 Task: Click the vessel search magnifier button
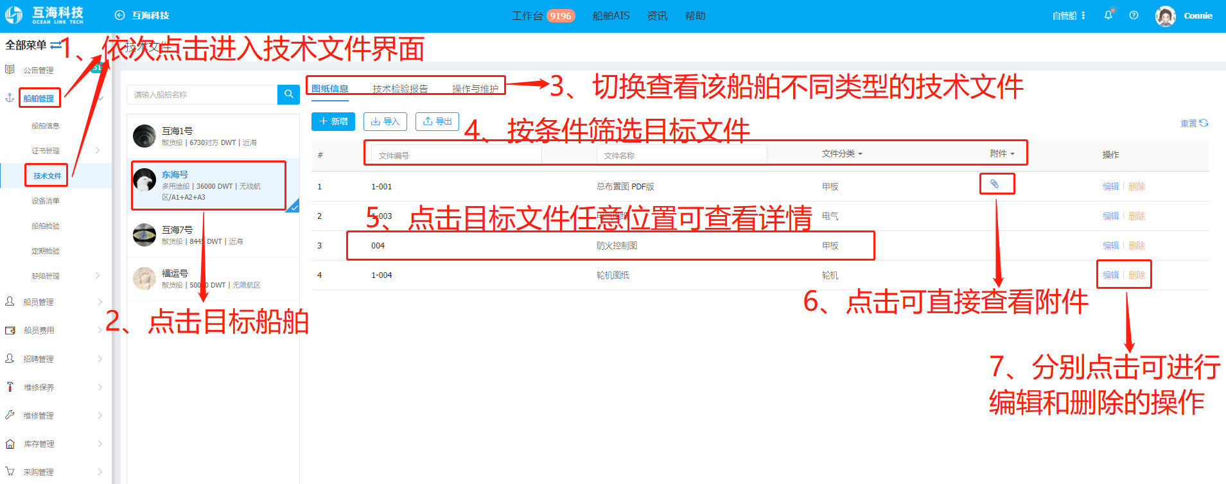coord(288,94)
